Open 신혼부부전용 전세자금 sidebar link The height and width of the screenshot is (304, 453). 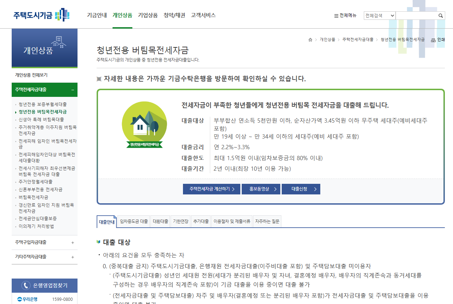pyautogui.click(x=40, y=189)
